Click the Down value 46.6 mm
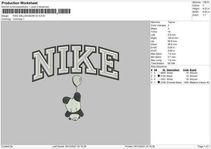 click(172, 44)
